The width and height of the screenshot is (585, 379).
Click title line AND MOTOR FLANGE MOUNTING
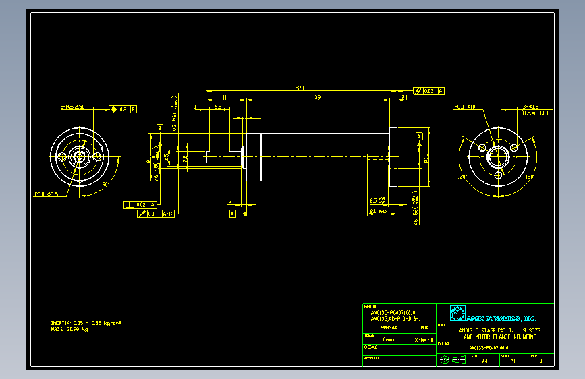(x=500, y=337)
